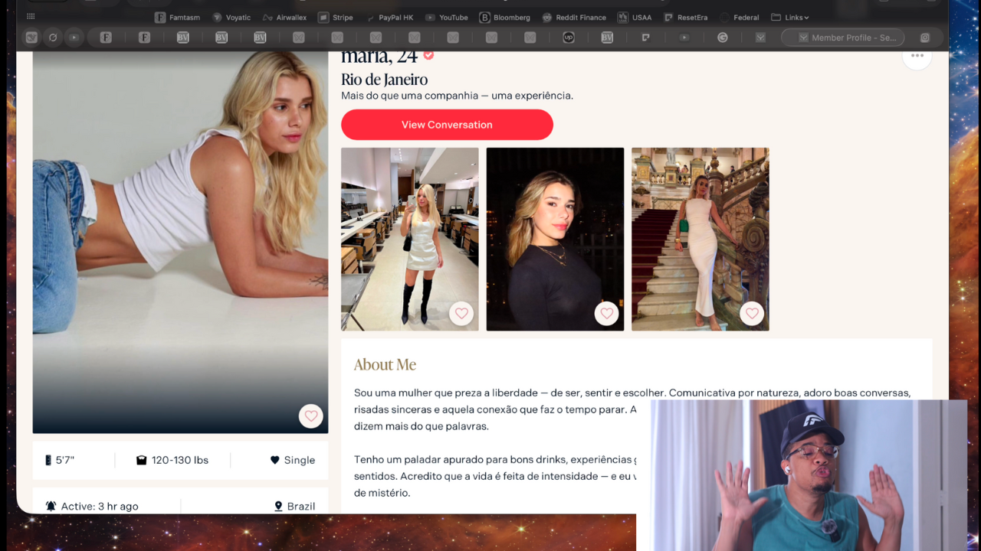This screenshot has height=551, width=981.
Task: Expand the Links bookmarks folder
Action: 790,18
